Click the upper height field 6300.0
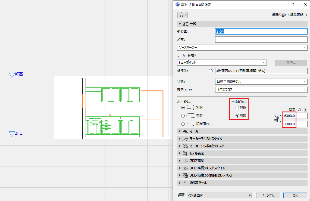The width and height of the screenshot is (310, 201). pos(295,116)
